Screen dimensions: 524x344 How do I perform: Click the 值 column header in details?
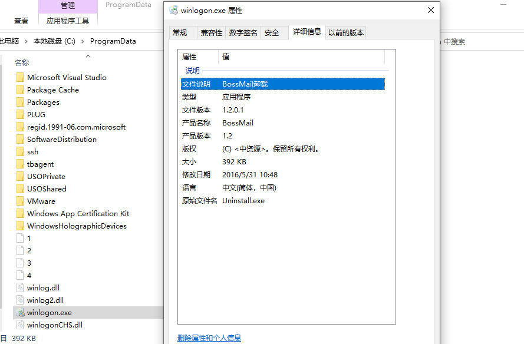(301, 57)
